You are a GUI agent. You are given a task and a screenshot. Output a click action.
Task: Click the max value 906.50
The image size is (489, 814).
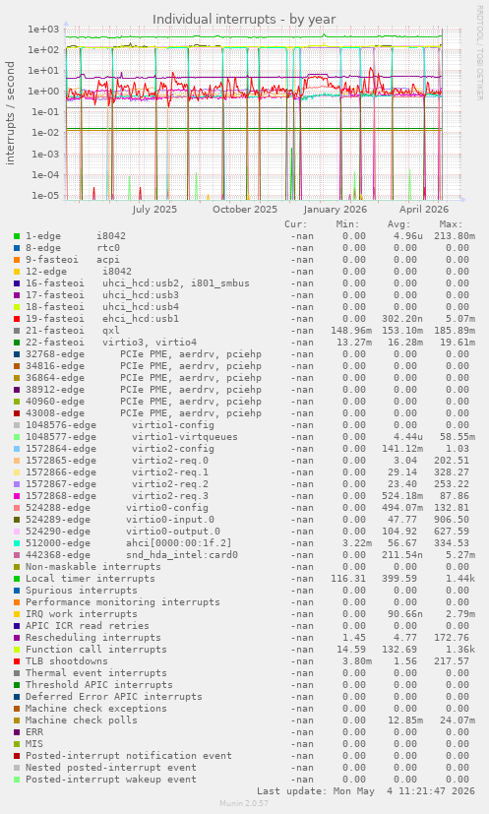(452, 520)
